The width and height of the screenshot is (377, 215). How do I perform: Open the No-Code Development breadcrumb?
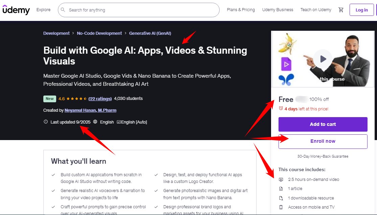point(99,33)
